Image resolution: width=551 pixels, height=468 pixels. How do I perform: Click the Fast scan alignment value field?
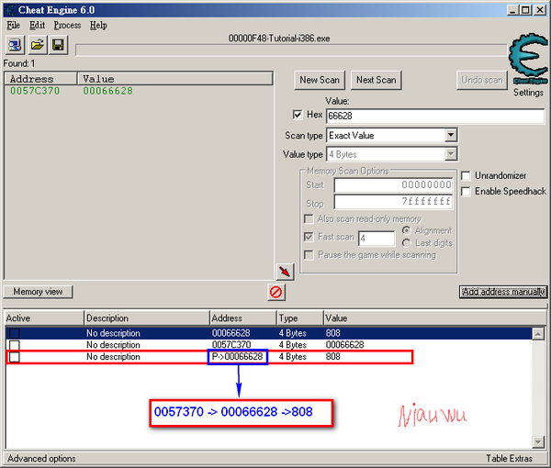coord(377,239)
